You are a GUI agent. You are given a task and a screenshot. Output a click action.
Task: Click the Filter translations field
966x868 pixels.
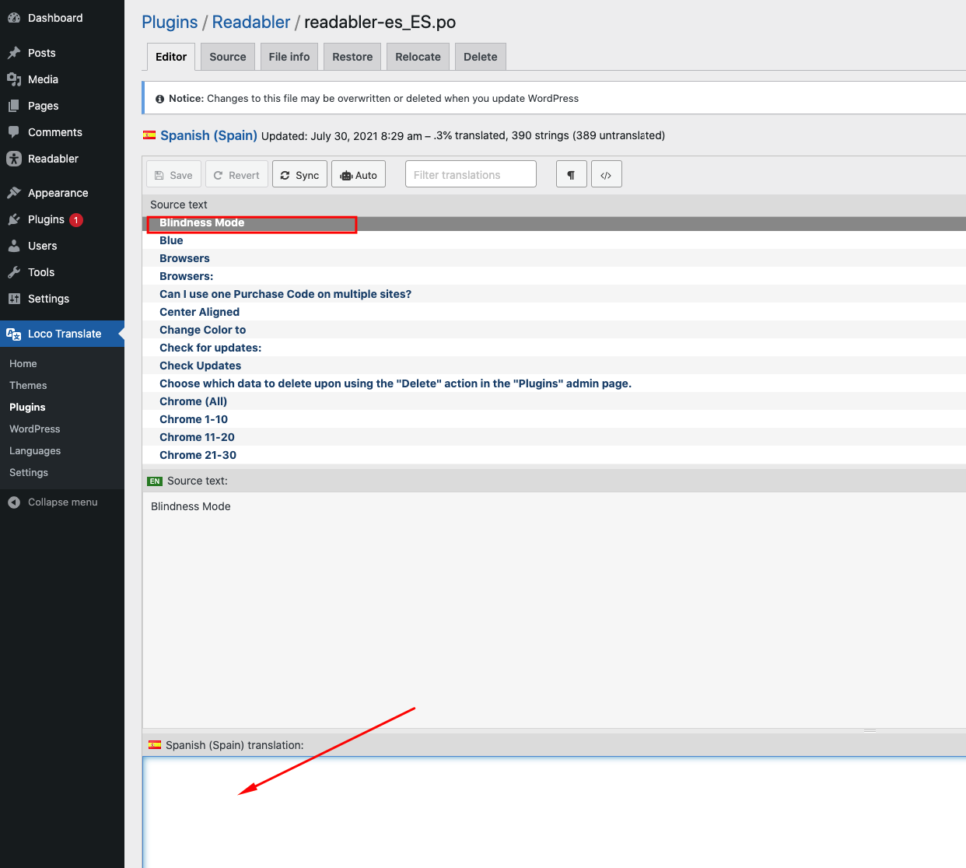471,175
